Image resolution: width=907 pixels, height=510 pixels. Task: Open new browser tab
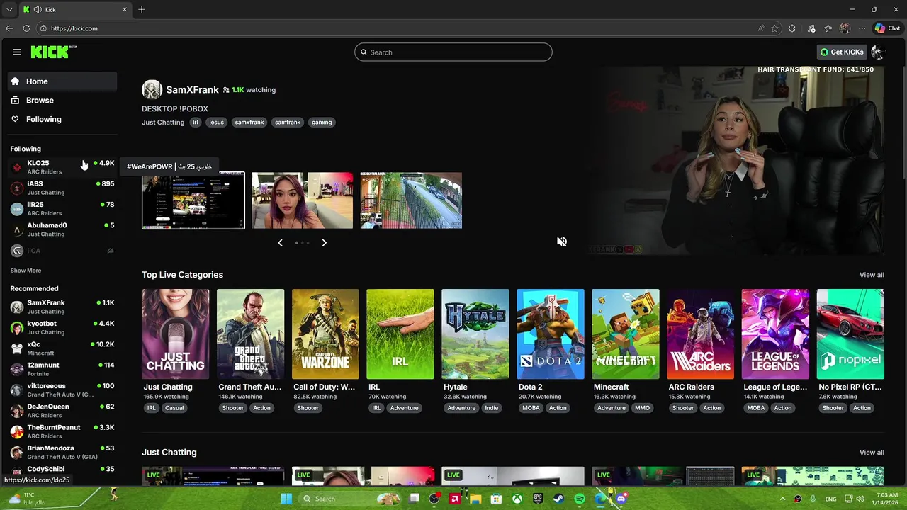(142, 9)
